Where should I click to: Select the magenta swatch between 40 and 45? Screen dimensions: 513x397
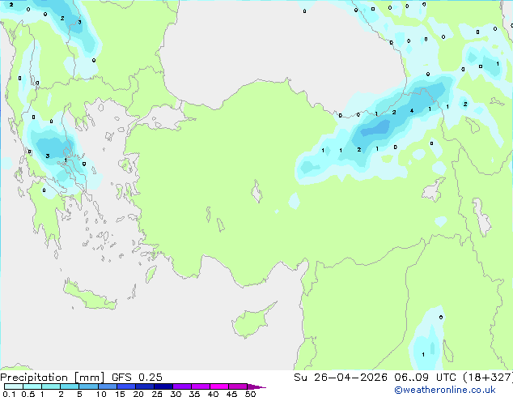pyautogui.click(x=219, y=386)
